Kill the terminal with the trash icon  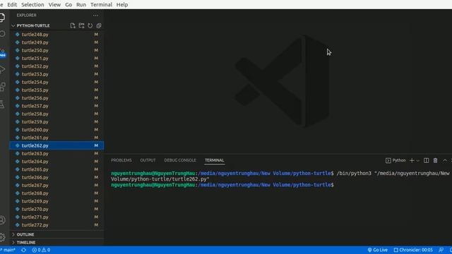click(435, 160)
